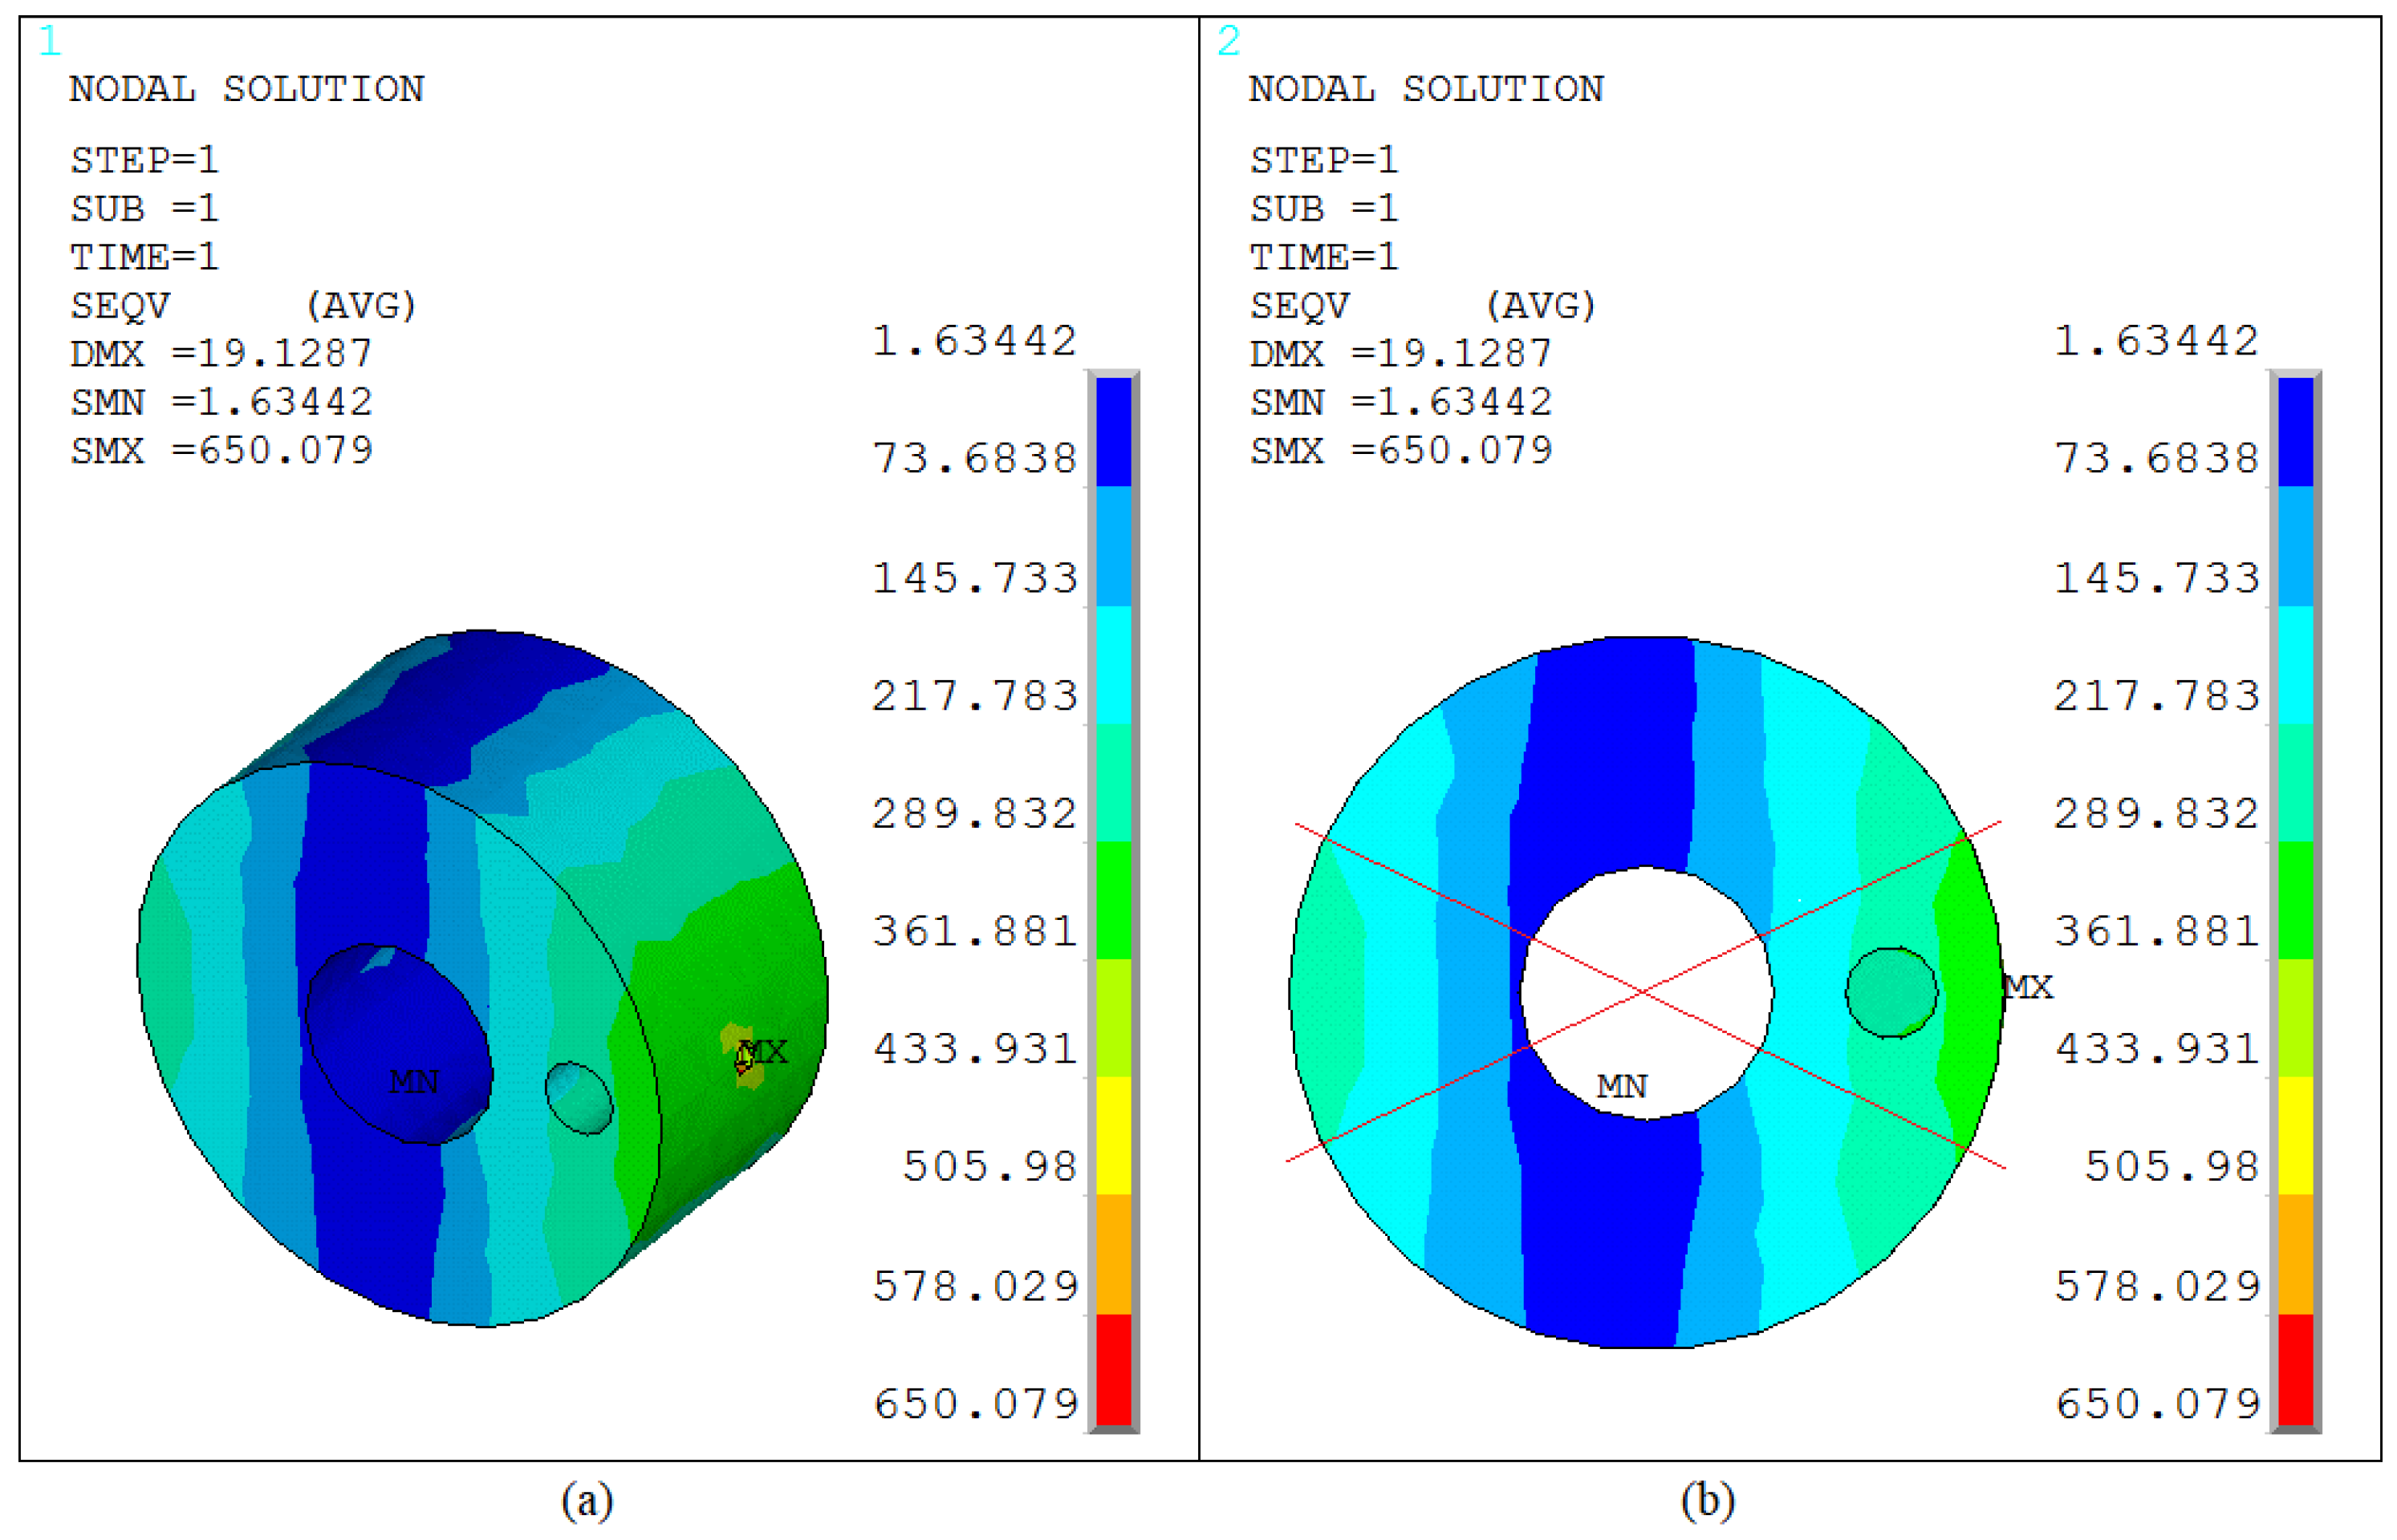The width and height of the screenshot is (2397, 1540).
Task: Click the 289.832 label in right legend
Action: (x=2156, y=814)
